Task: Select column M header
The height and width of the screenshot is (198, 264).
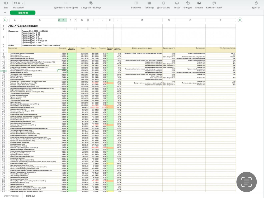Action: click(142, 20)
